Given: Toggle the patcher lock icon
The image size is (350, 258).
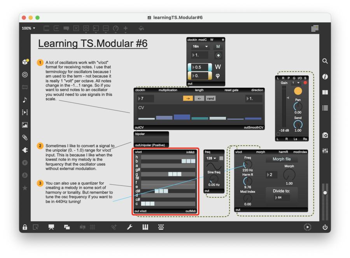Looking at the screenshot, I should [x=25, y=227].
